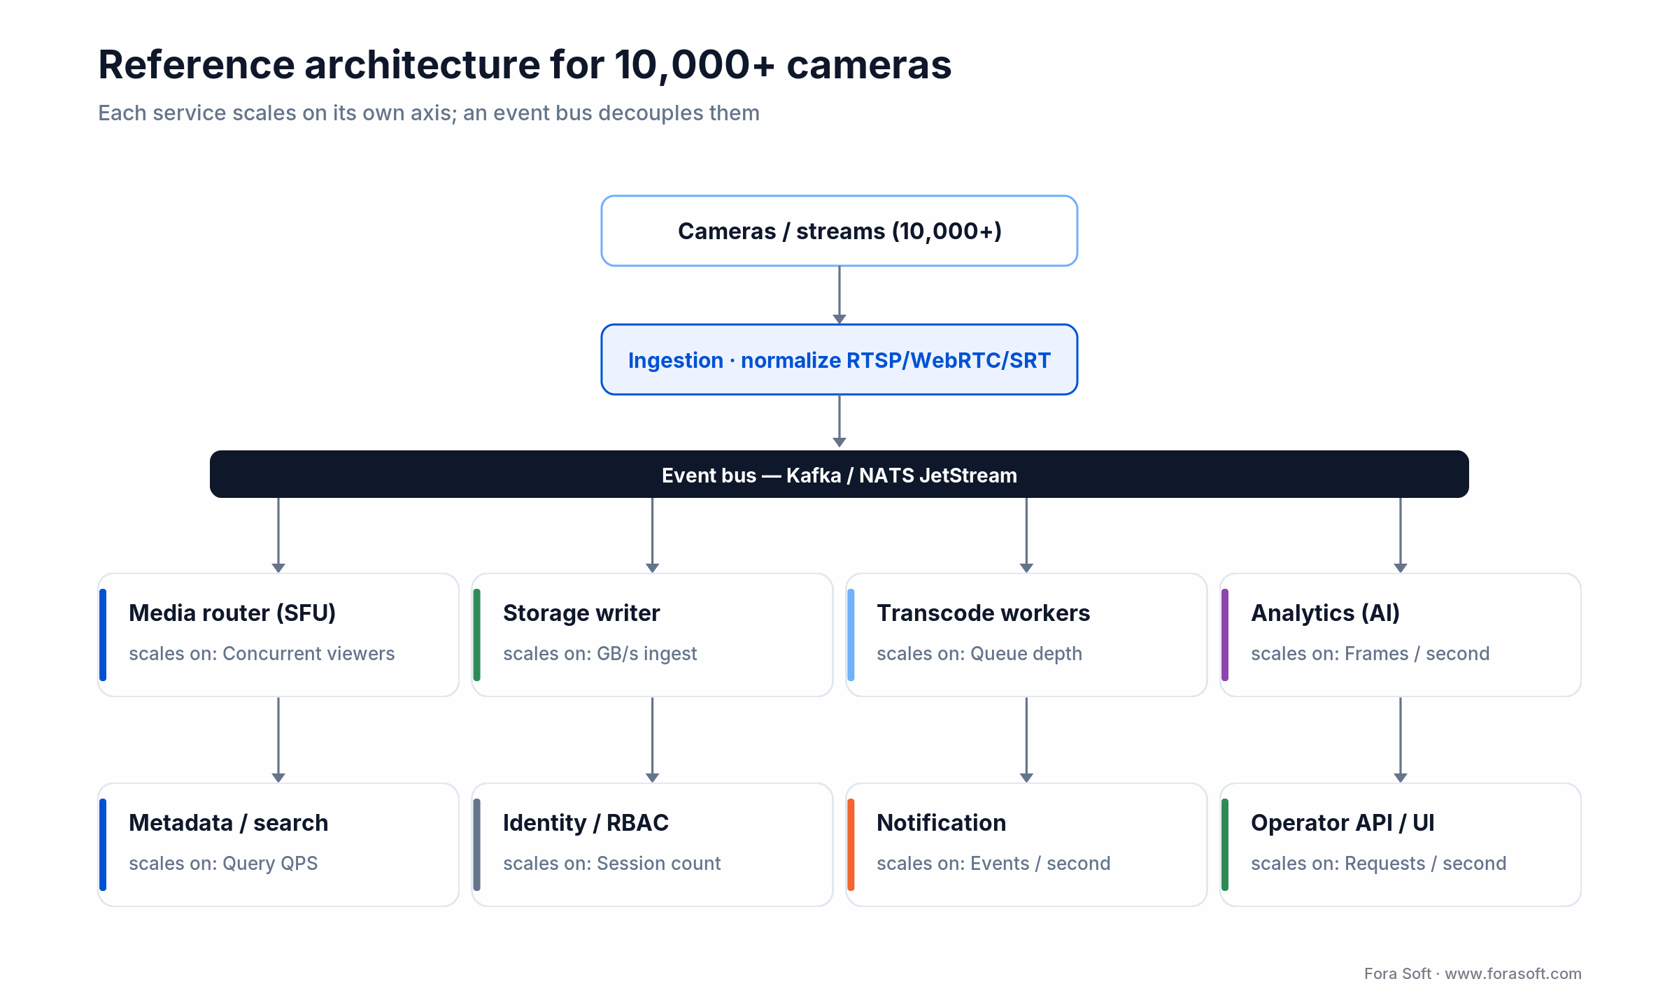The width and height of the screenshot is (1679, 1007).
Task: Click the orange color bar on Notification card
Action: (851, 845)
